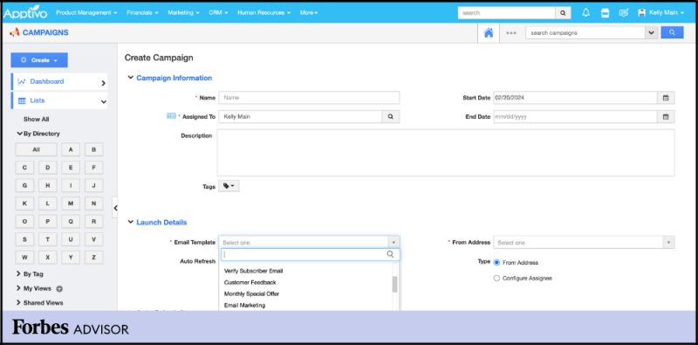Select the Configure Assignee radio option
The width and height of the screenshot is (698, 345).
[x=496, y=278]
